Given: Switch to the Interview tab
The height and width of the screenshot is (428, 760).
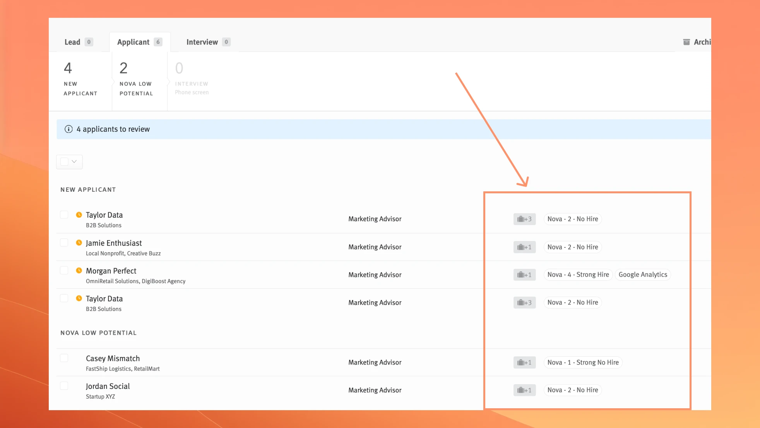Looking at the screenshot, I should coord(202,42).
